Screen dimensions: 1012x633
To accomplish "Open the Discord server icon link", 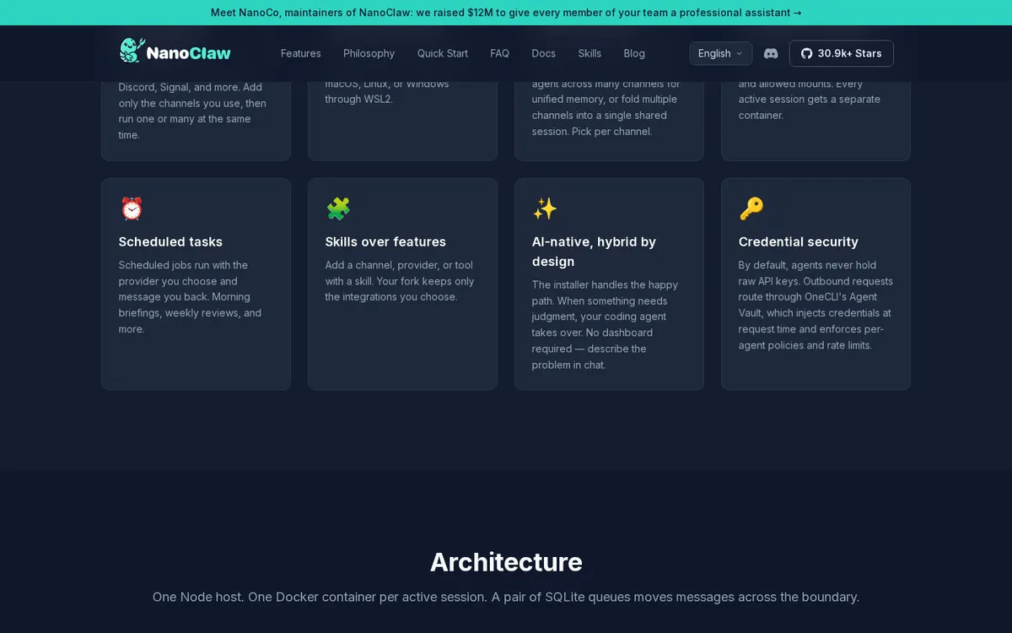I will coord(771,53).
